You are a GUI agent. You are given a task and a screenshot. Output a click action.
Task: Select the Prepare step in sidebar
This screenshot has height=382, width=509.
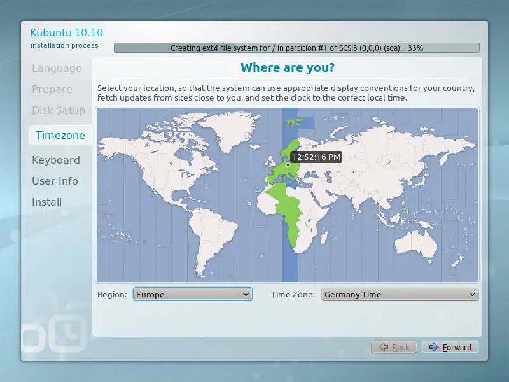click(x=52, y=89)
